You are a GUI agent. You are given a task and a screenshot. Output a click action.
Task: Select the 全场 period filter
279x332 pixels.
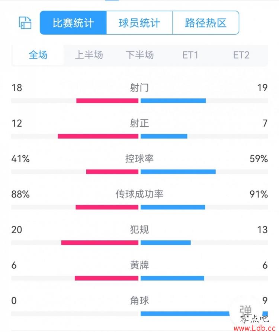click(x=38, y=55)
